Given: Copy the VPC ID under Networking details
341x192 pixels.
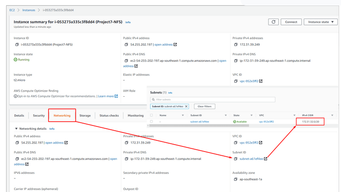Looking at the screenshot, I should (235, 143).
